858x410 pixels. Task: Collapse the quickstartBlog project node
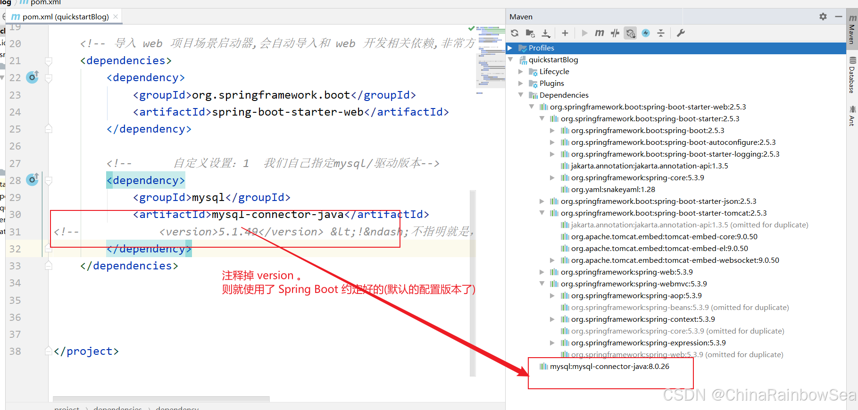[x=510, y=60]
